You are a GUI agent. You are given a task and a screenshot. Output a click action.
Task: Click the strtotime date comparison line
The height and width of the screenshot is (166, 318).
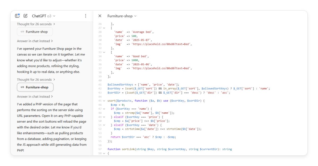pos(158,129)
